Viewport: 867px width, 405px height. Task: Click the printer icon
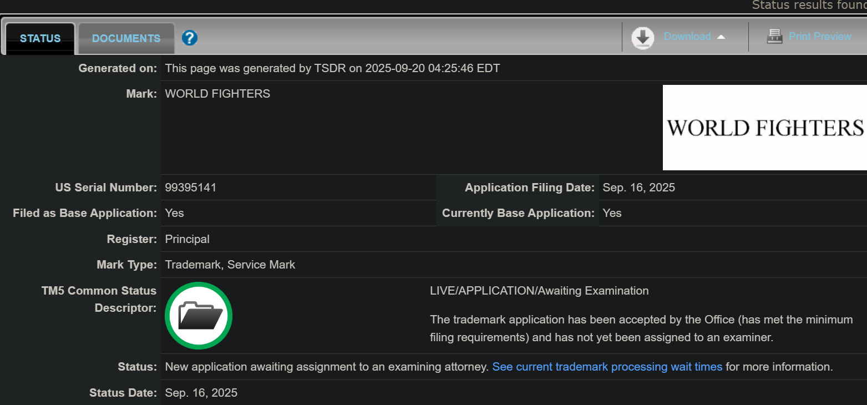[x=774, y=37]
